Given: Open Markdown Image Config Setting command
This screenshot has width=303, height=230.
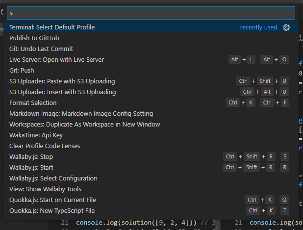Looking at the screenshot, I should [151, 114].
